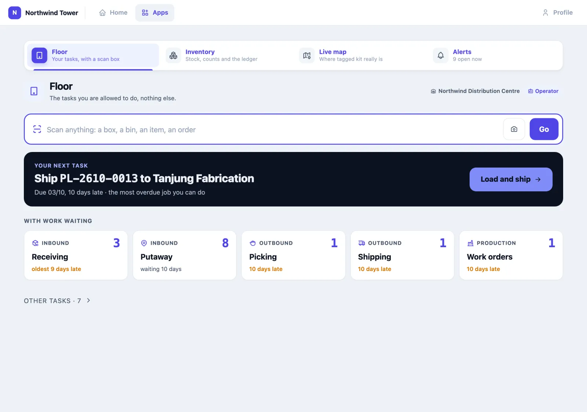Click the Shipping truck icon
587x412 pixels.
(362, 243)
